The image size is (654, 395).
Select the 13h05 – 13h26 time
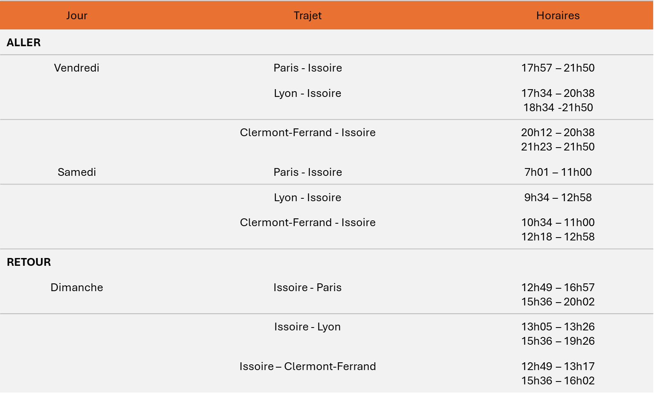point(558,327)
